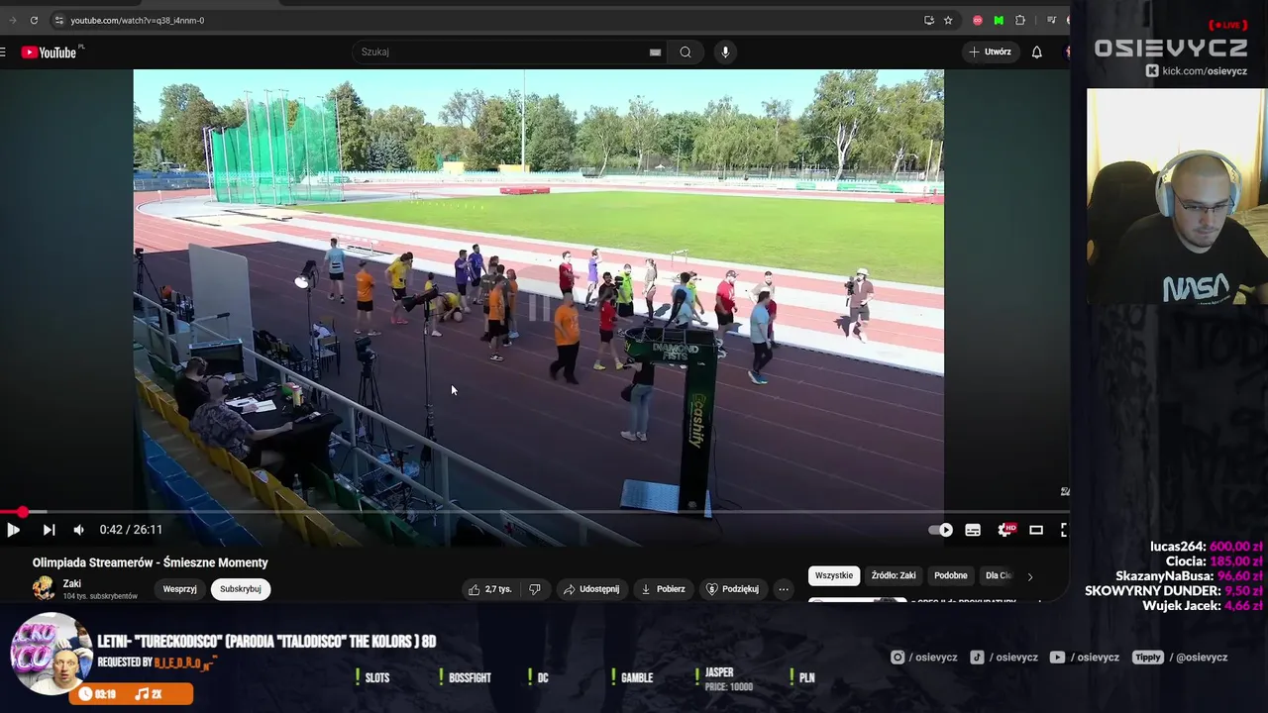Image resolution: width=1268 pixels, height=713 pixels.
Task: Like the video (2,7 tys.)
Action: tap(491, 589)
